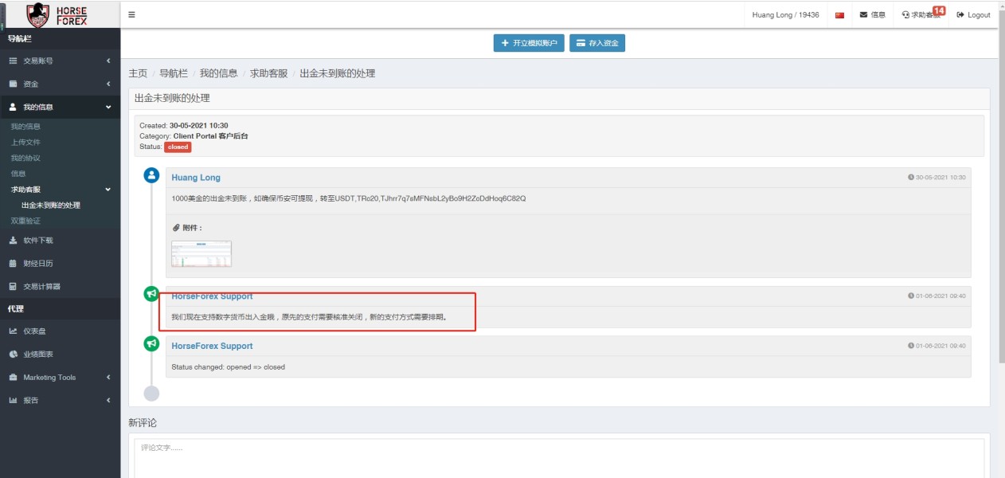
Task: Open 上传文件 in sidebar
Action: click(x=25, y=143)
